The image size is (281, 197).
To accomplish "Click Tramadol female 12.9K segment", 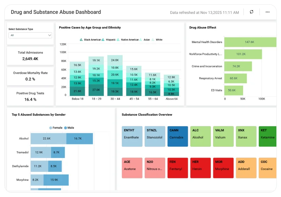I will tap(41, 152).
